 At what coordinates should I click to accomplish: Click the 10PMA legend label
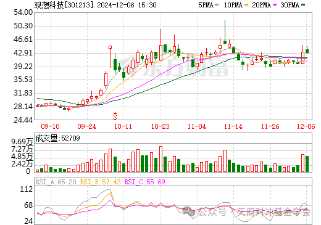click(233, 5)
